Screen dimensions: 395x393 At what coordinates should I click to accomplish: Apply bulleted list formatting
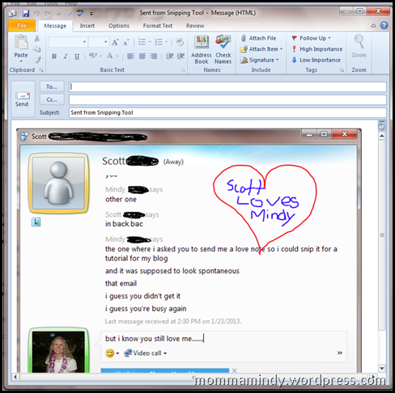coord(142,42)
